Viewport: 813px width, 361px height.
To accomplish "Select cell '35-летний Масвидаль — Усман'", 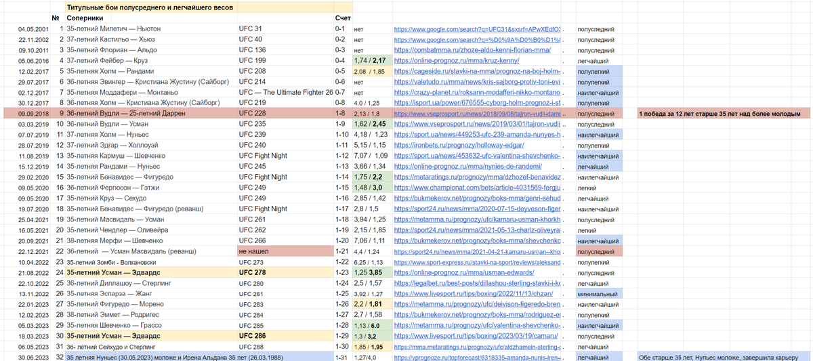I will tap(151, 219).
